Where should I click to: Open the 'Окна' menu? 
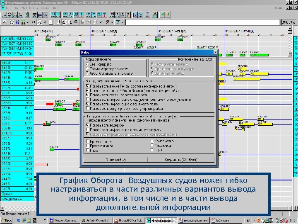[55, 8]
